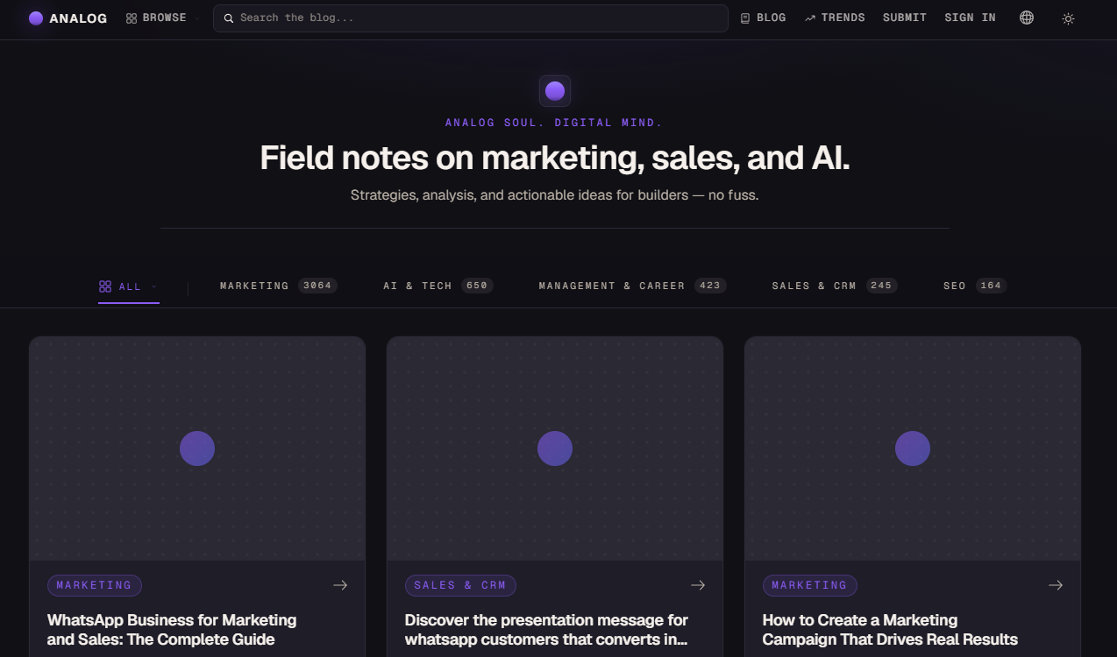Open the Blog page link
1117x657 pixels.
point(763,18)
